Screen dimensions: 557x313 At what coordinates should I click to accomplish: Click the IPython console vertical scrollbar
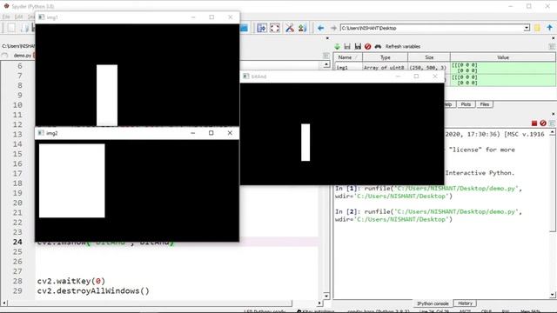click(x=553, y=183)
